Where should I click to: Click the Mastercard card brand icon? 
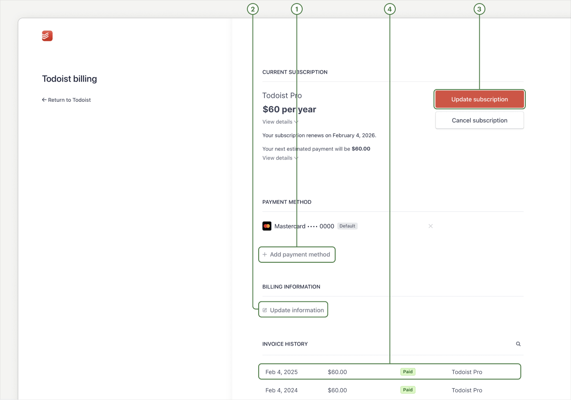(267, 226)
